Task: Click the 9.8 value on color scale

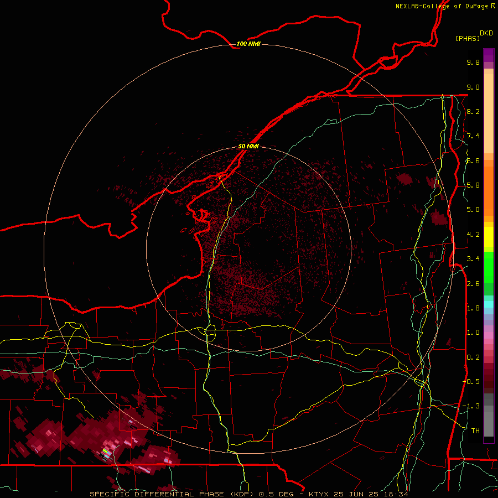Action: 473,62
